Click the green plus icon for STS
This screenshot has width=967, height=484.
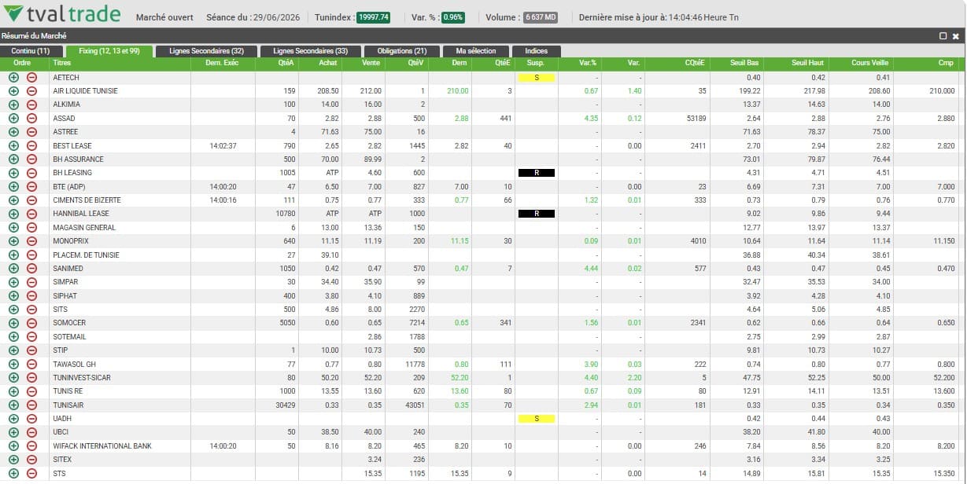[x=13, y=474]
